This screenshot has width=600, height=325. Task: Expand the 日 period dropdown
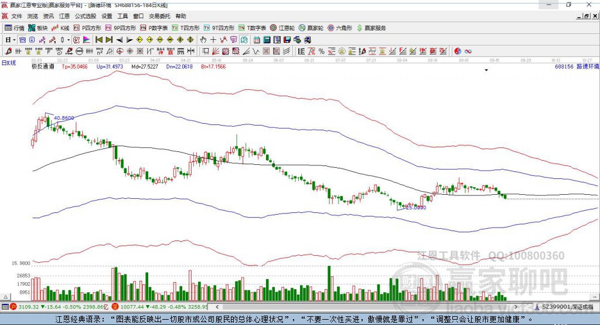pyautogui.click(x=14, y=40)
